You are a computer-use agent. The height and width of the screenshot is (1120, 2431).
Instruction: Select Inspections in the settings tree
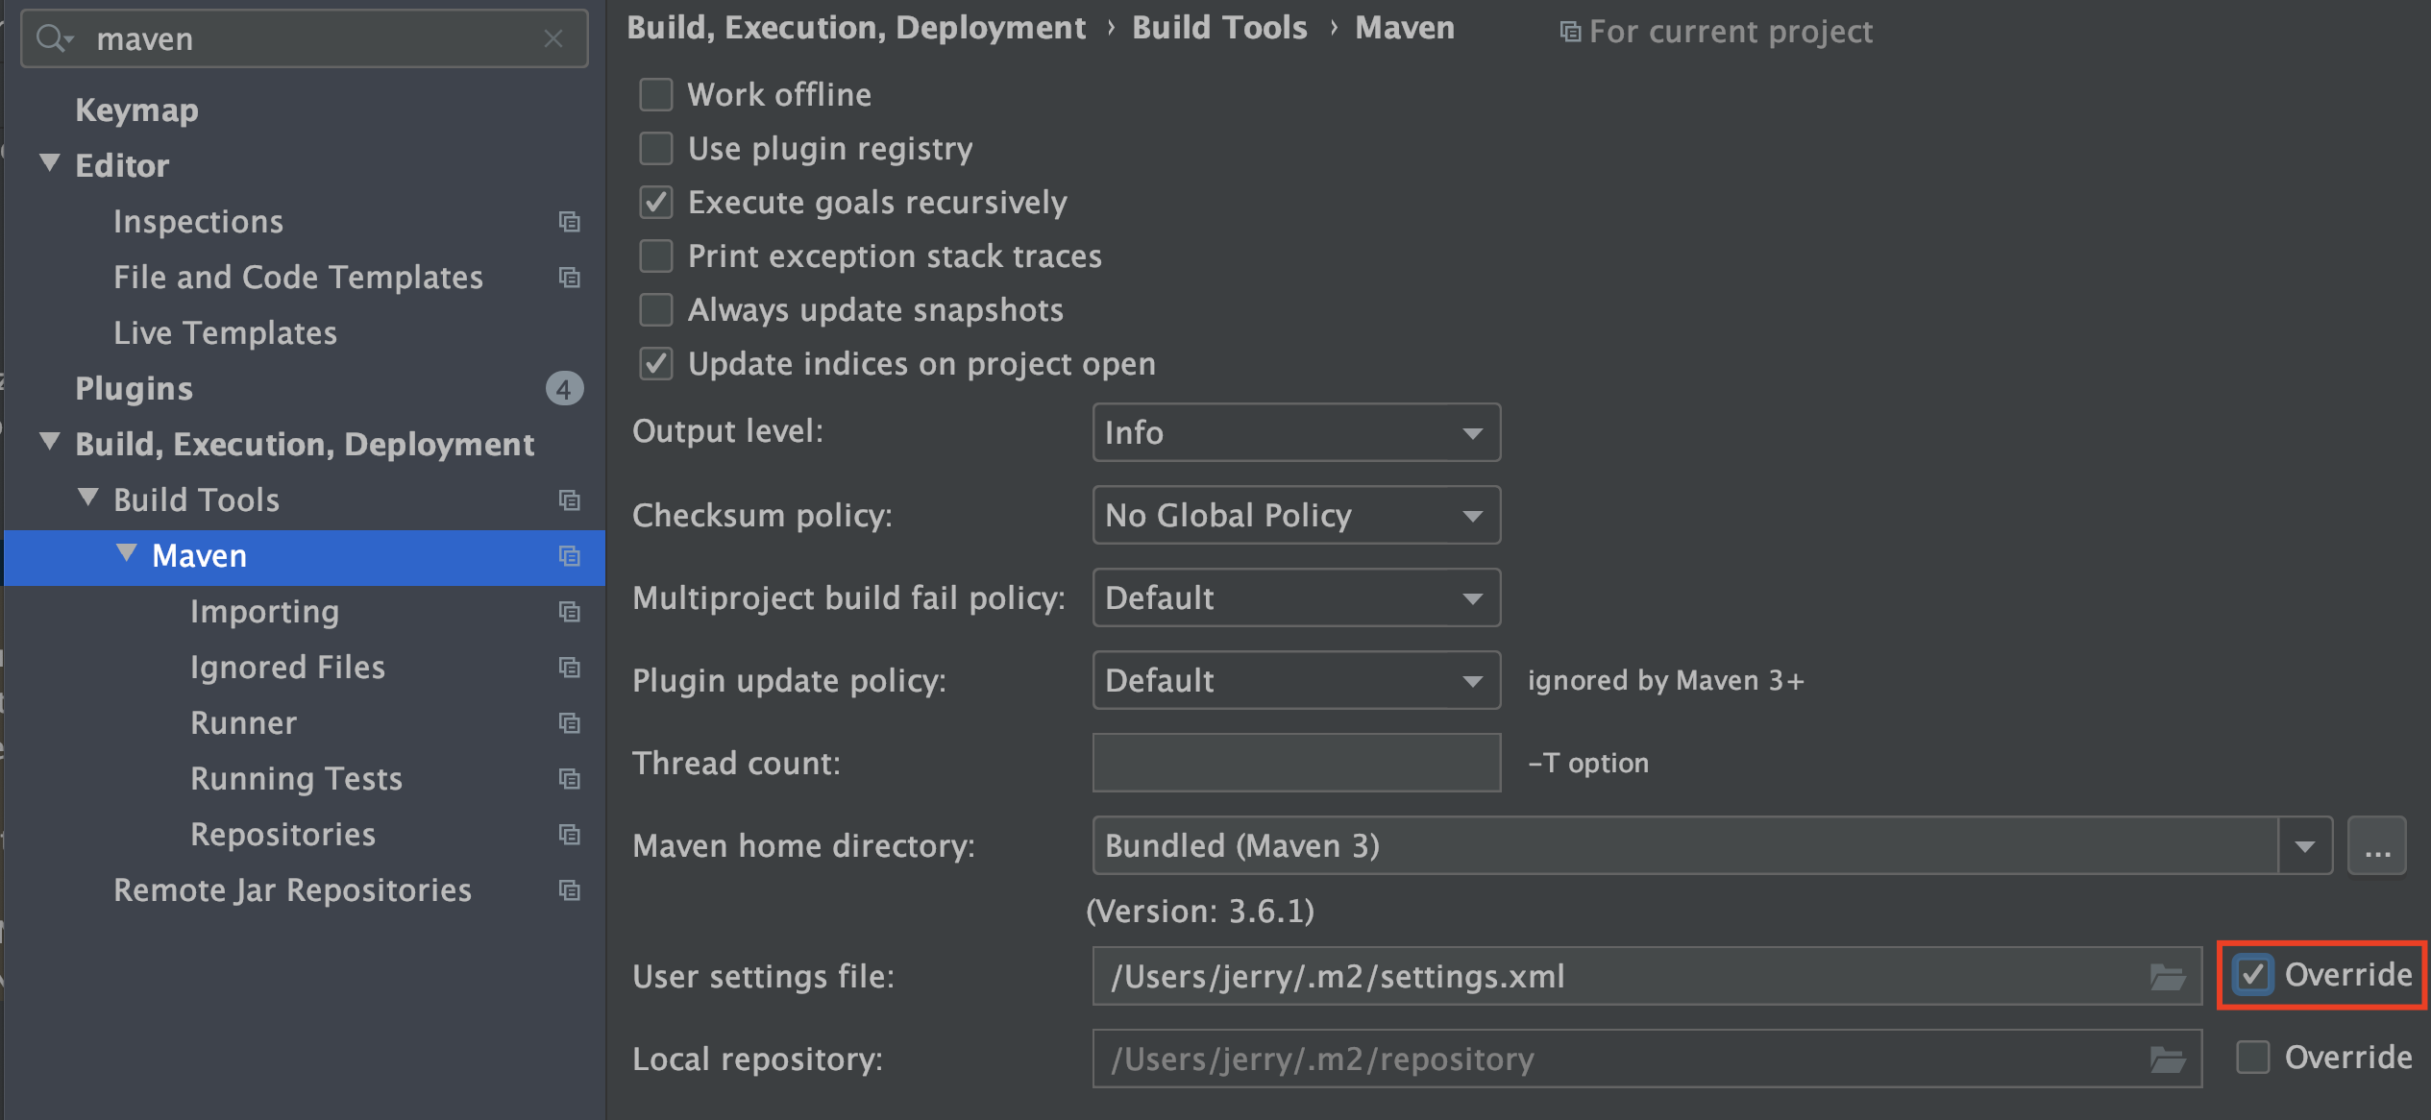coord(199,222)
